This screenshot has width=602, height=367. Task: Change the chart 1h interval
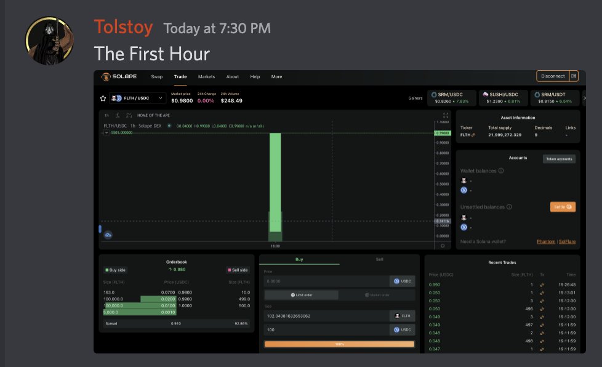(x=106, y=115)
